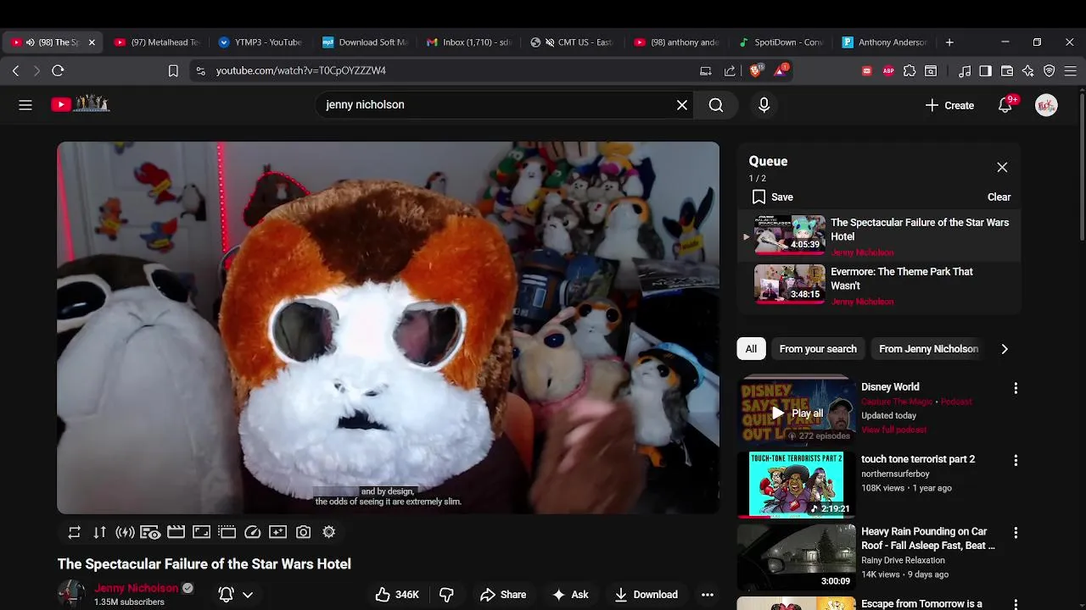Viewport: 1086px width, 610px height.
Task: Switch to the YTMP3 - YouTube tab
Action: 260,42
